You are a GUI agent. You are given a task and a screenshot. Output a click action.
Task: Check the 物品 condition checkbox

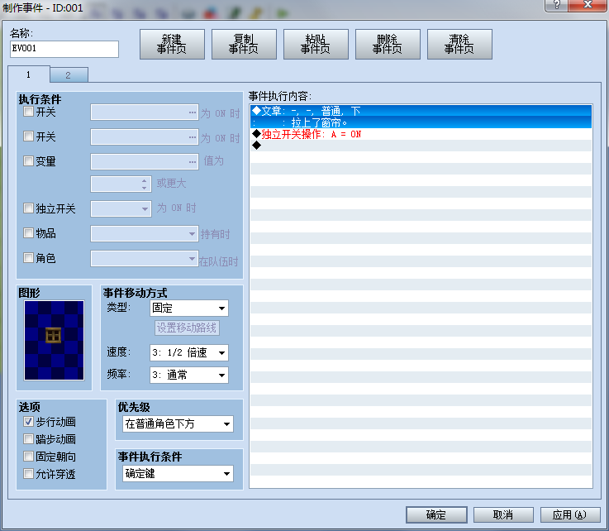point(28,233)
